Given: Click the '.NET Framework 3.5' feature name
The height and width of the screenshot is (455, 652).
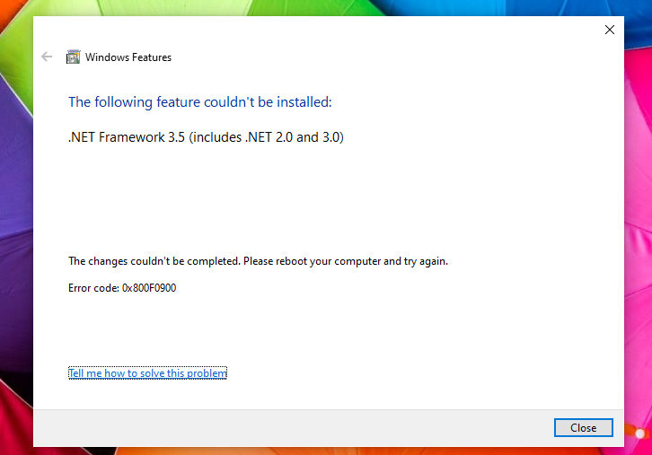Looking at the screenshot, I should click(206, 137).
